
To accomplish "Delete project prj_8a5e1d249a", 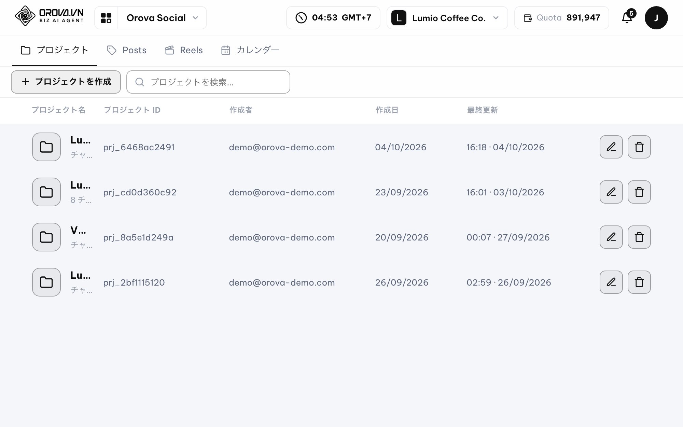I will point(639,237).
